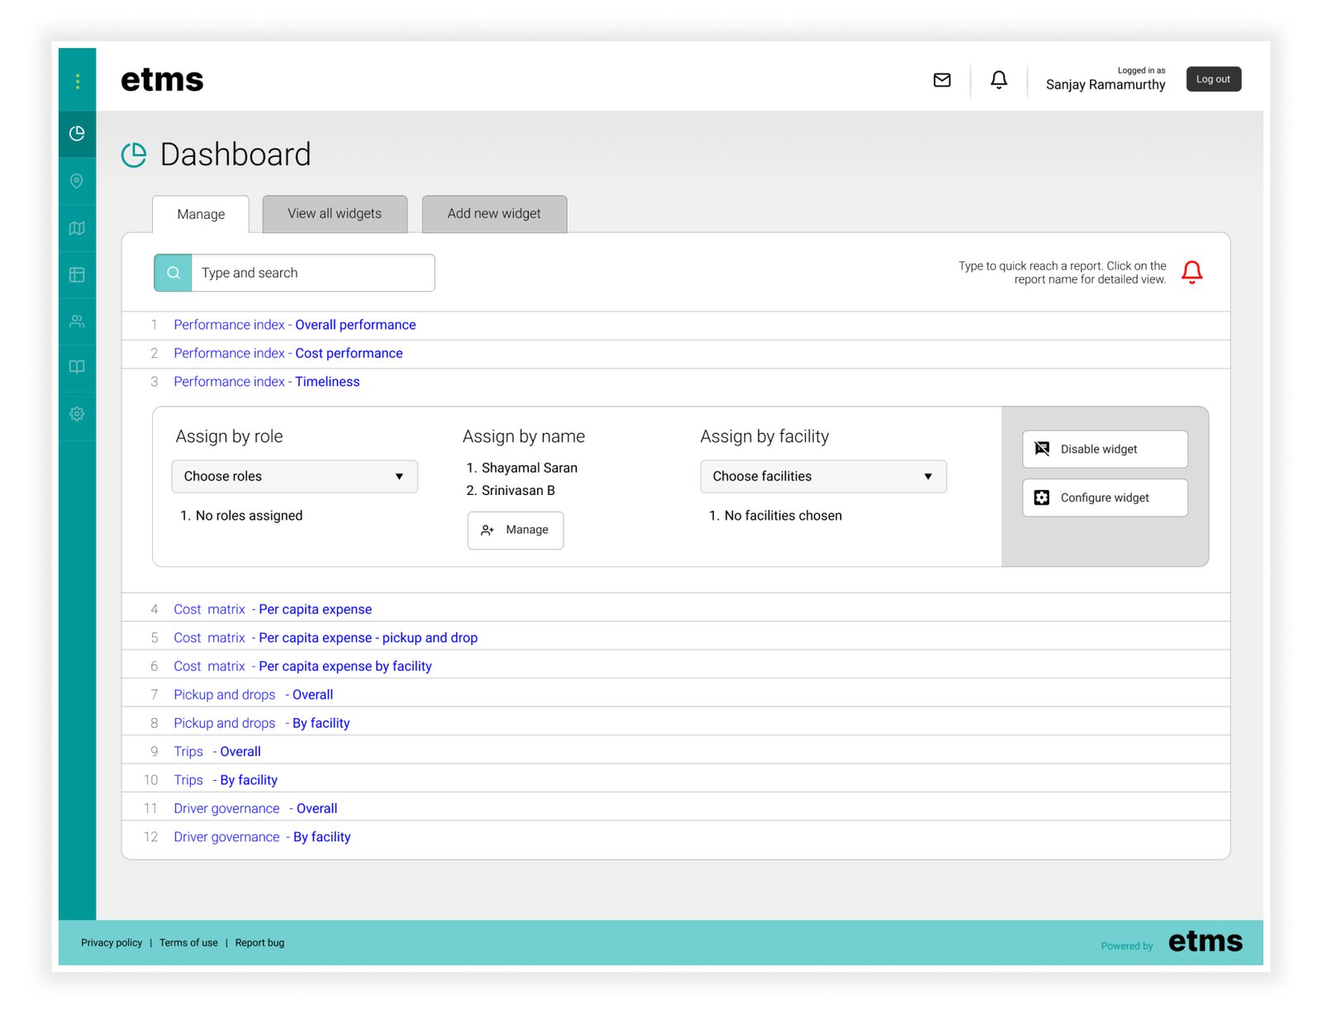Click the three-dot menu in the sidebar
Viewport: 1322px width, 1023px height.
coord(77,81)
